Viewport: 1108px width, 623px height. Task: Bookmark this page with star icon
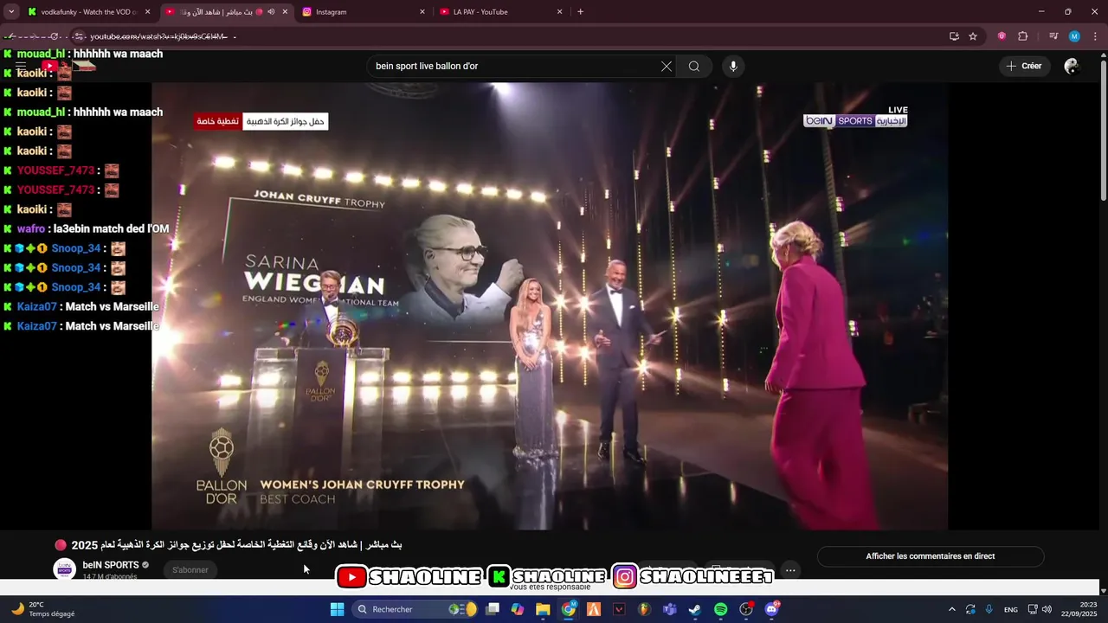[973, 36]
